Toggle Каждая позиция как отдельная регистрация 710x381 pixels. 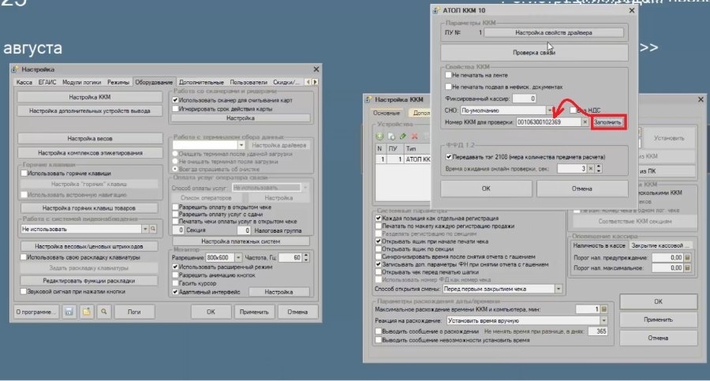(378, 218)
